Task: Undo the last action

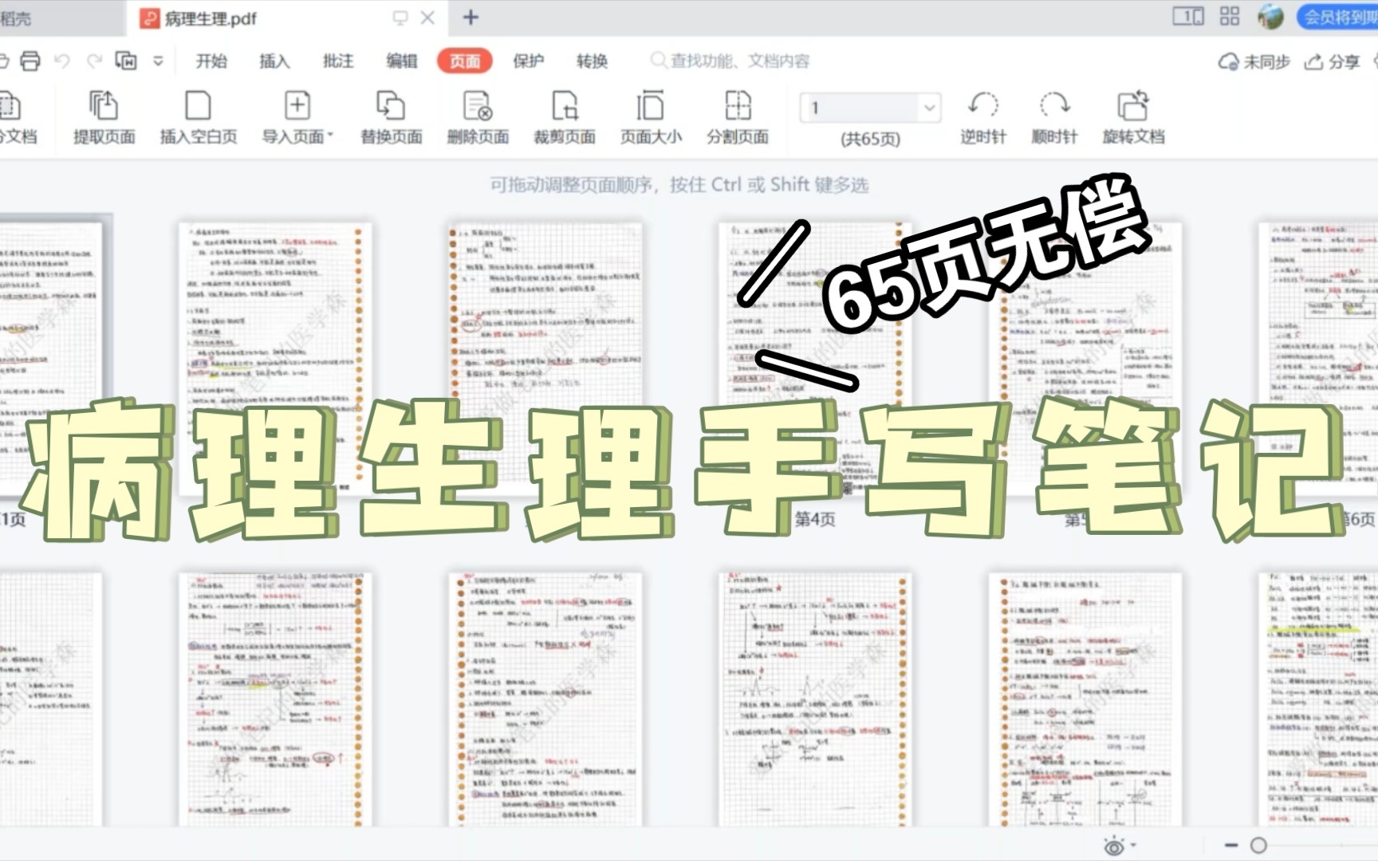Action: point(63,61)
